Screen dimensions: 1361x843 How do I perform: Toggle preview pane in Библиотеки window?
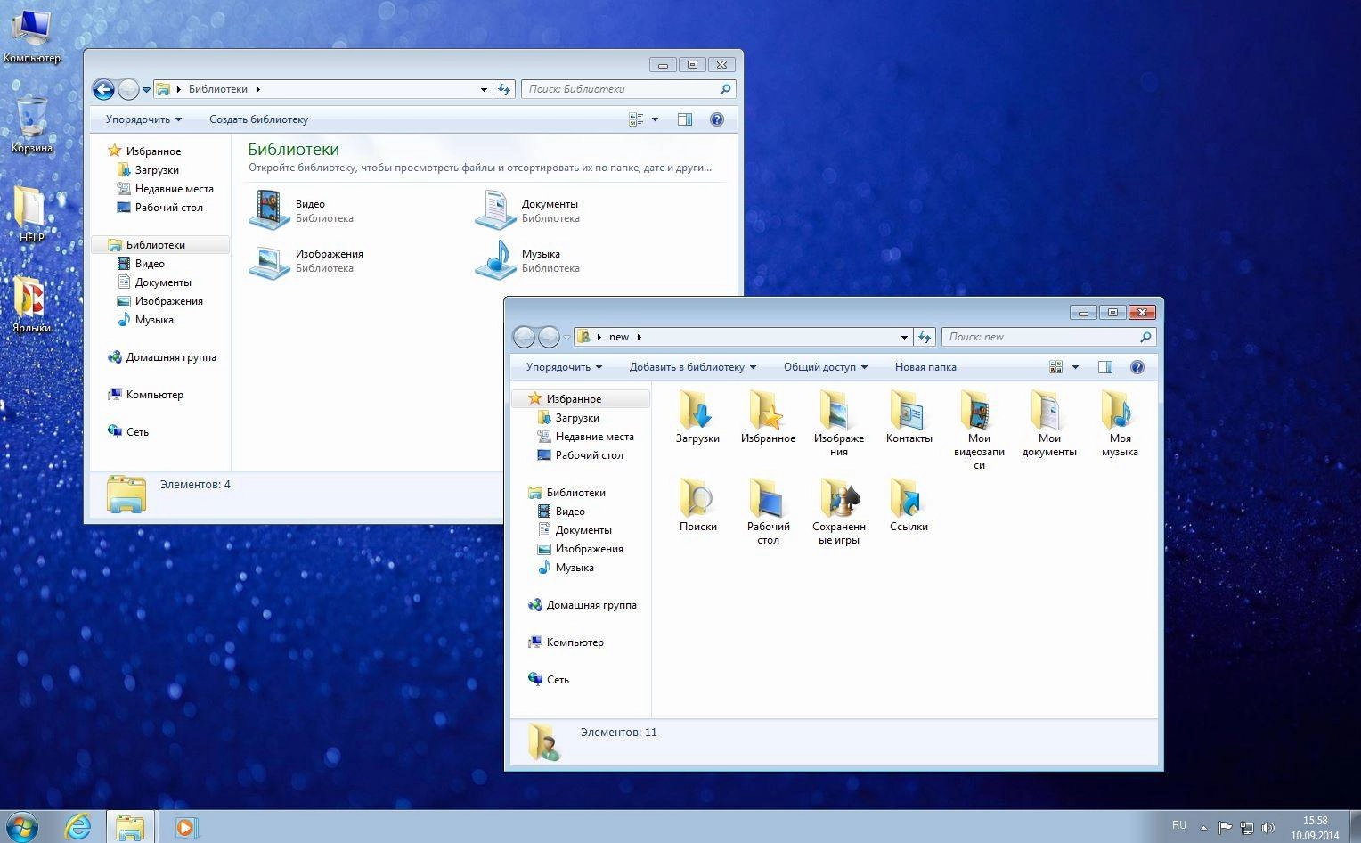click(x=685, y=119)
